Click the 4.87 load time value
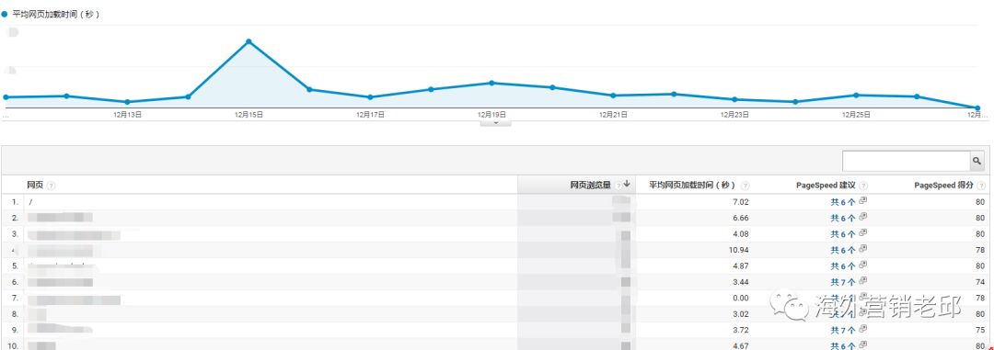The width and height of the screenshot is (994, 350). [740, 265]
